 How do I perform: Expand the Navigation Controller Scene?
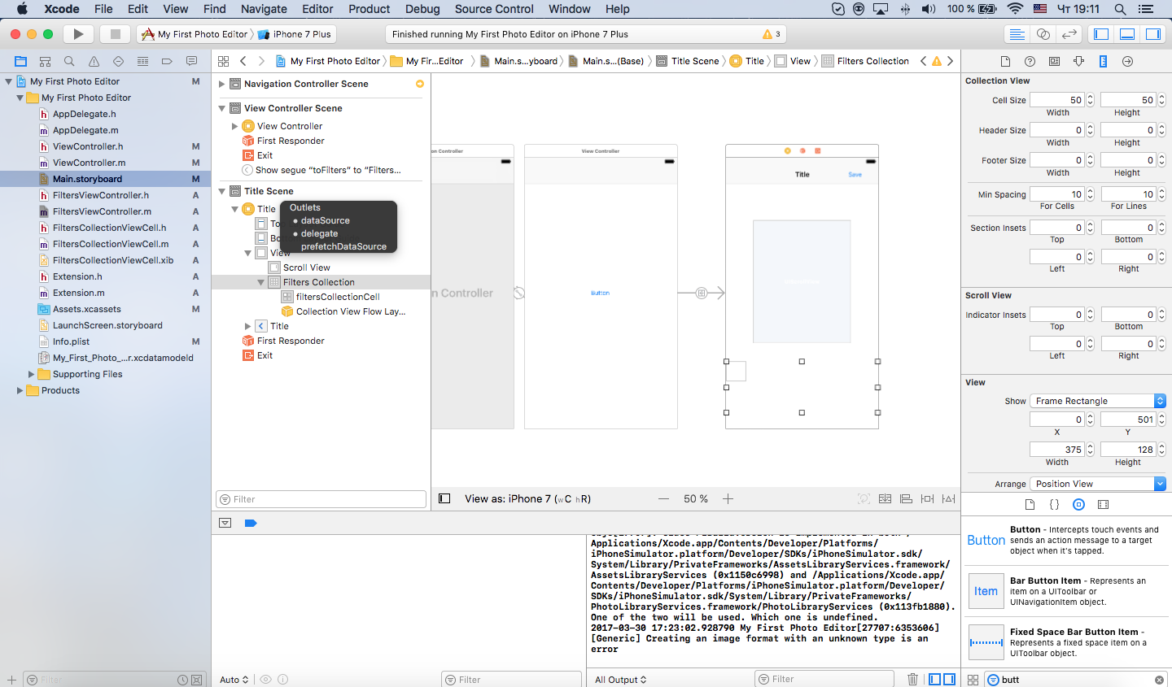tap(222, 84)
